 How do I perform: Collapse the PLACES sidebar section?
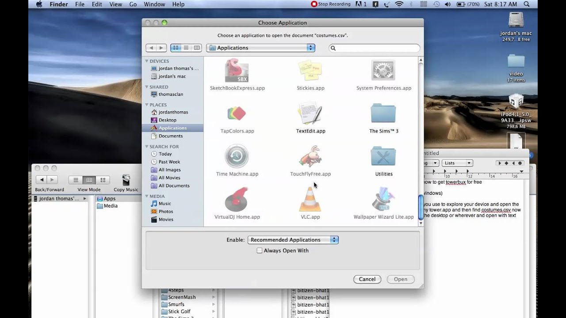147,105
